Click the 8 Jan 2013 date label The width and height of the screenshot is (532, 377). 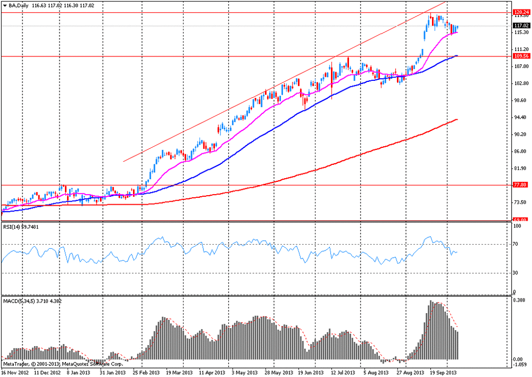tap(78, 373)
